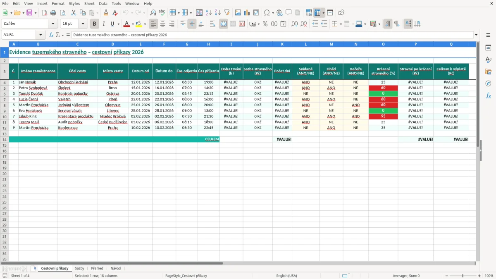Open the Freeze Rows and Columns dropdown
The height and width of the screenshot is (279, 496).
pyautogui.click(x=324, y=13)
